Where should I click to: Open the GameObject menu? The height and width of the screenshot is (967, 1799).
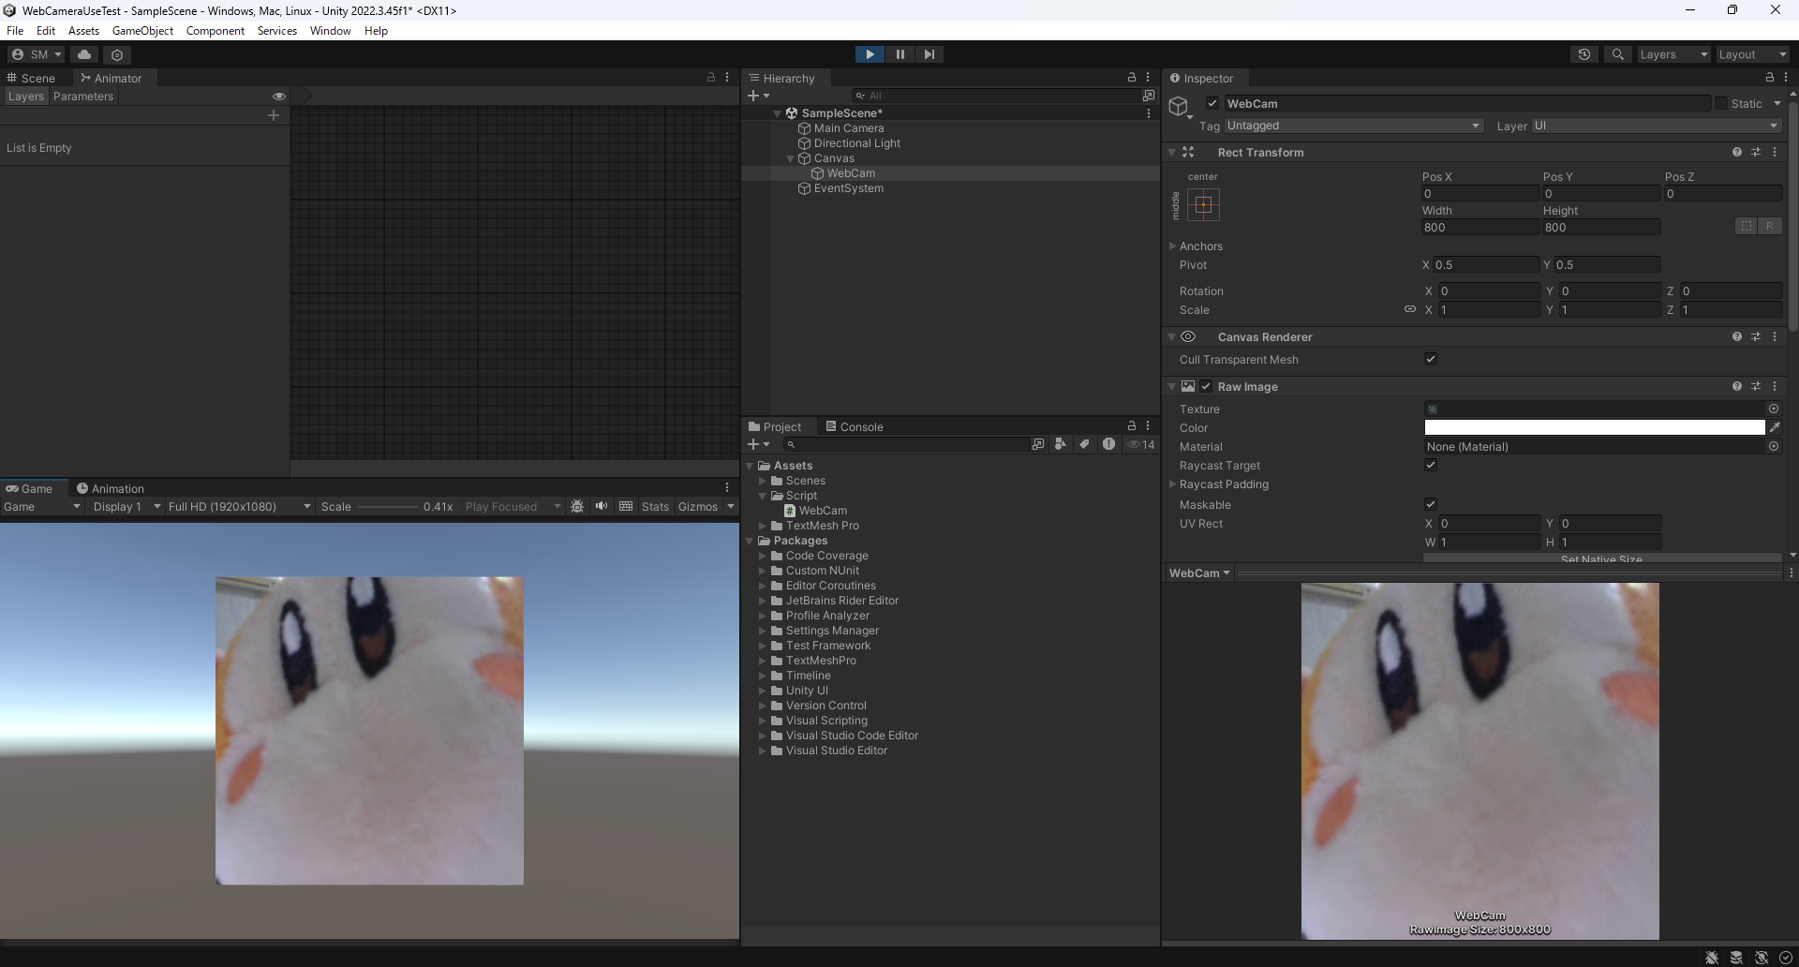(142, 31)
